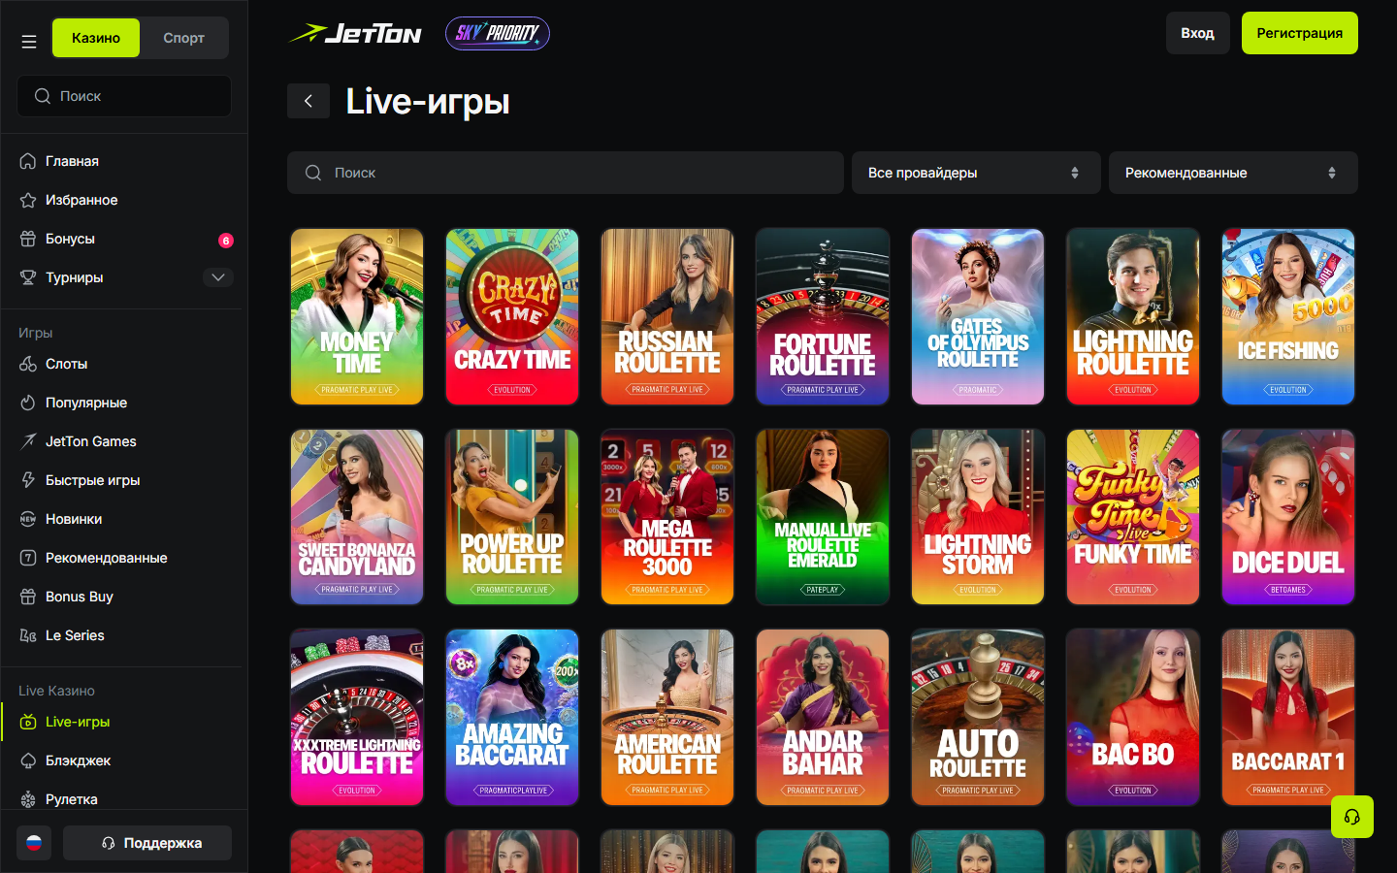The image size is (1397, 873).
Task: Open the Рекомендованные sort dropdown
Action: click(1233, 173)
